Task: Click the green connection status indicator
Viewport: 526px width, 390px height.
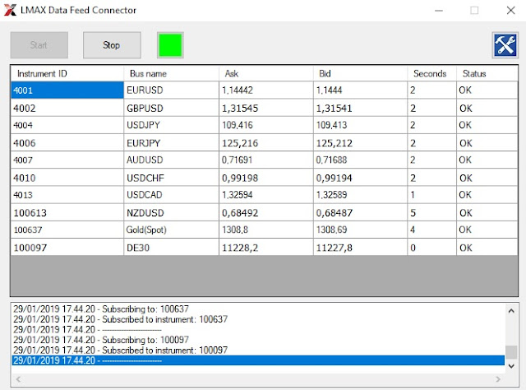Action: coord(170,45)
